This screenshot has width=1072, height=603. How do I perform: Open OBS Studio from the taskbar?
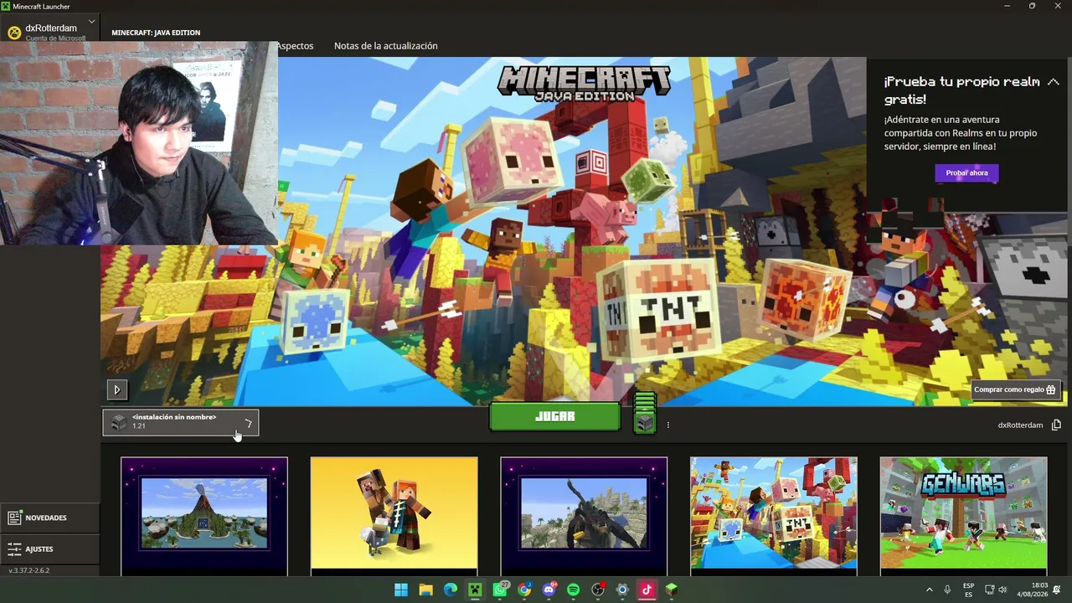click(x=598, y=590)
